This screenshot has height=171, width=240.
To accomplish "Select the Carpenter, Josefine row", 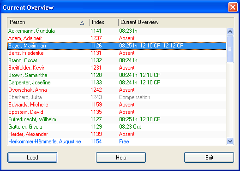I will pos(117,83).
